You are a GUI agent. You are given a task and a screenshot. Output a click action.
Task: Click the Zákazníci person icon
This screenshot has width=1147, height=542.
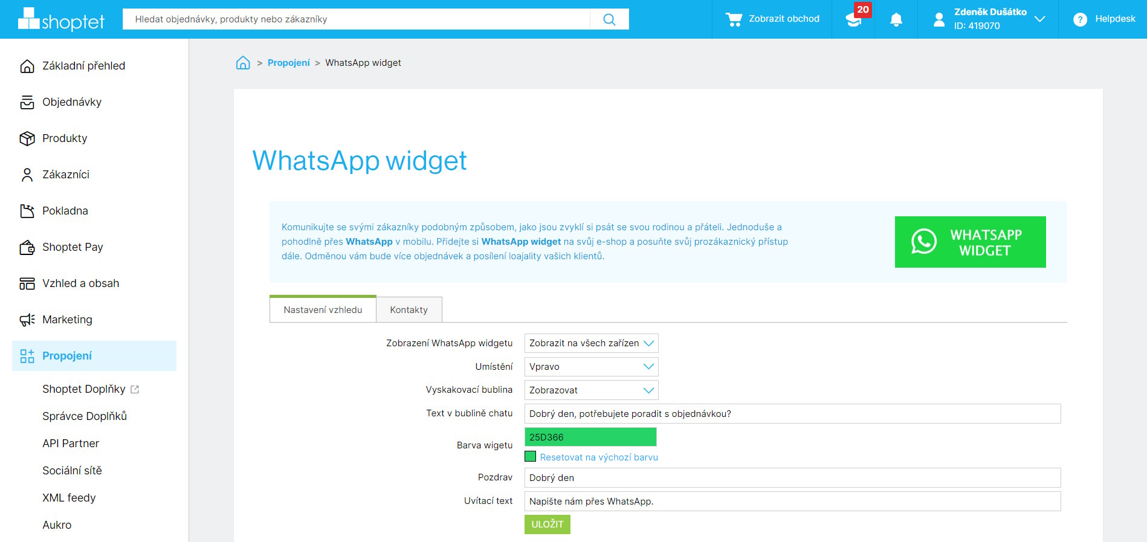tap(27, 175)
